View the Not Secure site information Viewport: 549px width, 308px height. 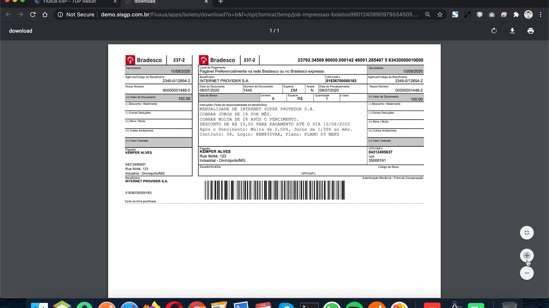pyautogui.click(x=76, y=15)
